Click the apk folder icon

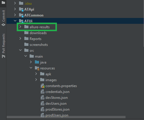point(42,74)
